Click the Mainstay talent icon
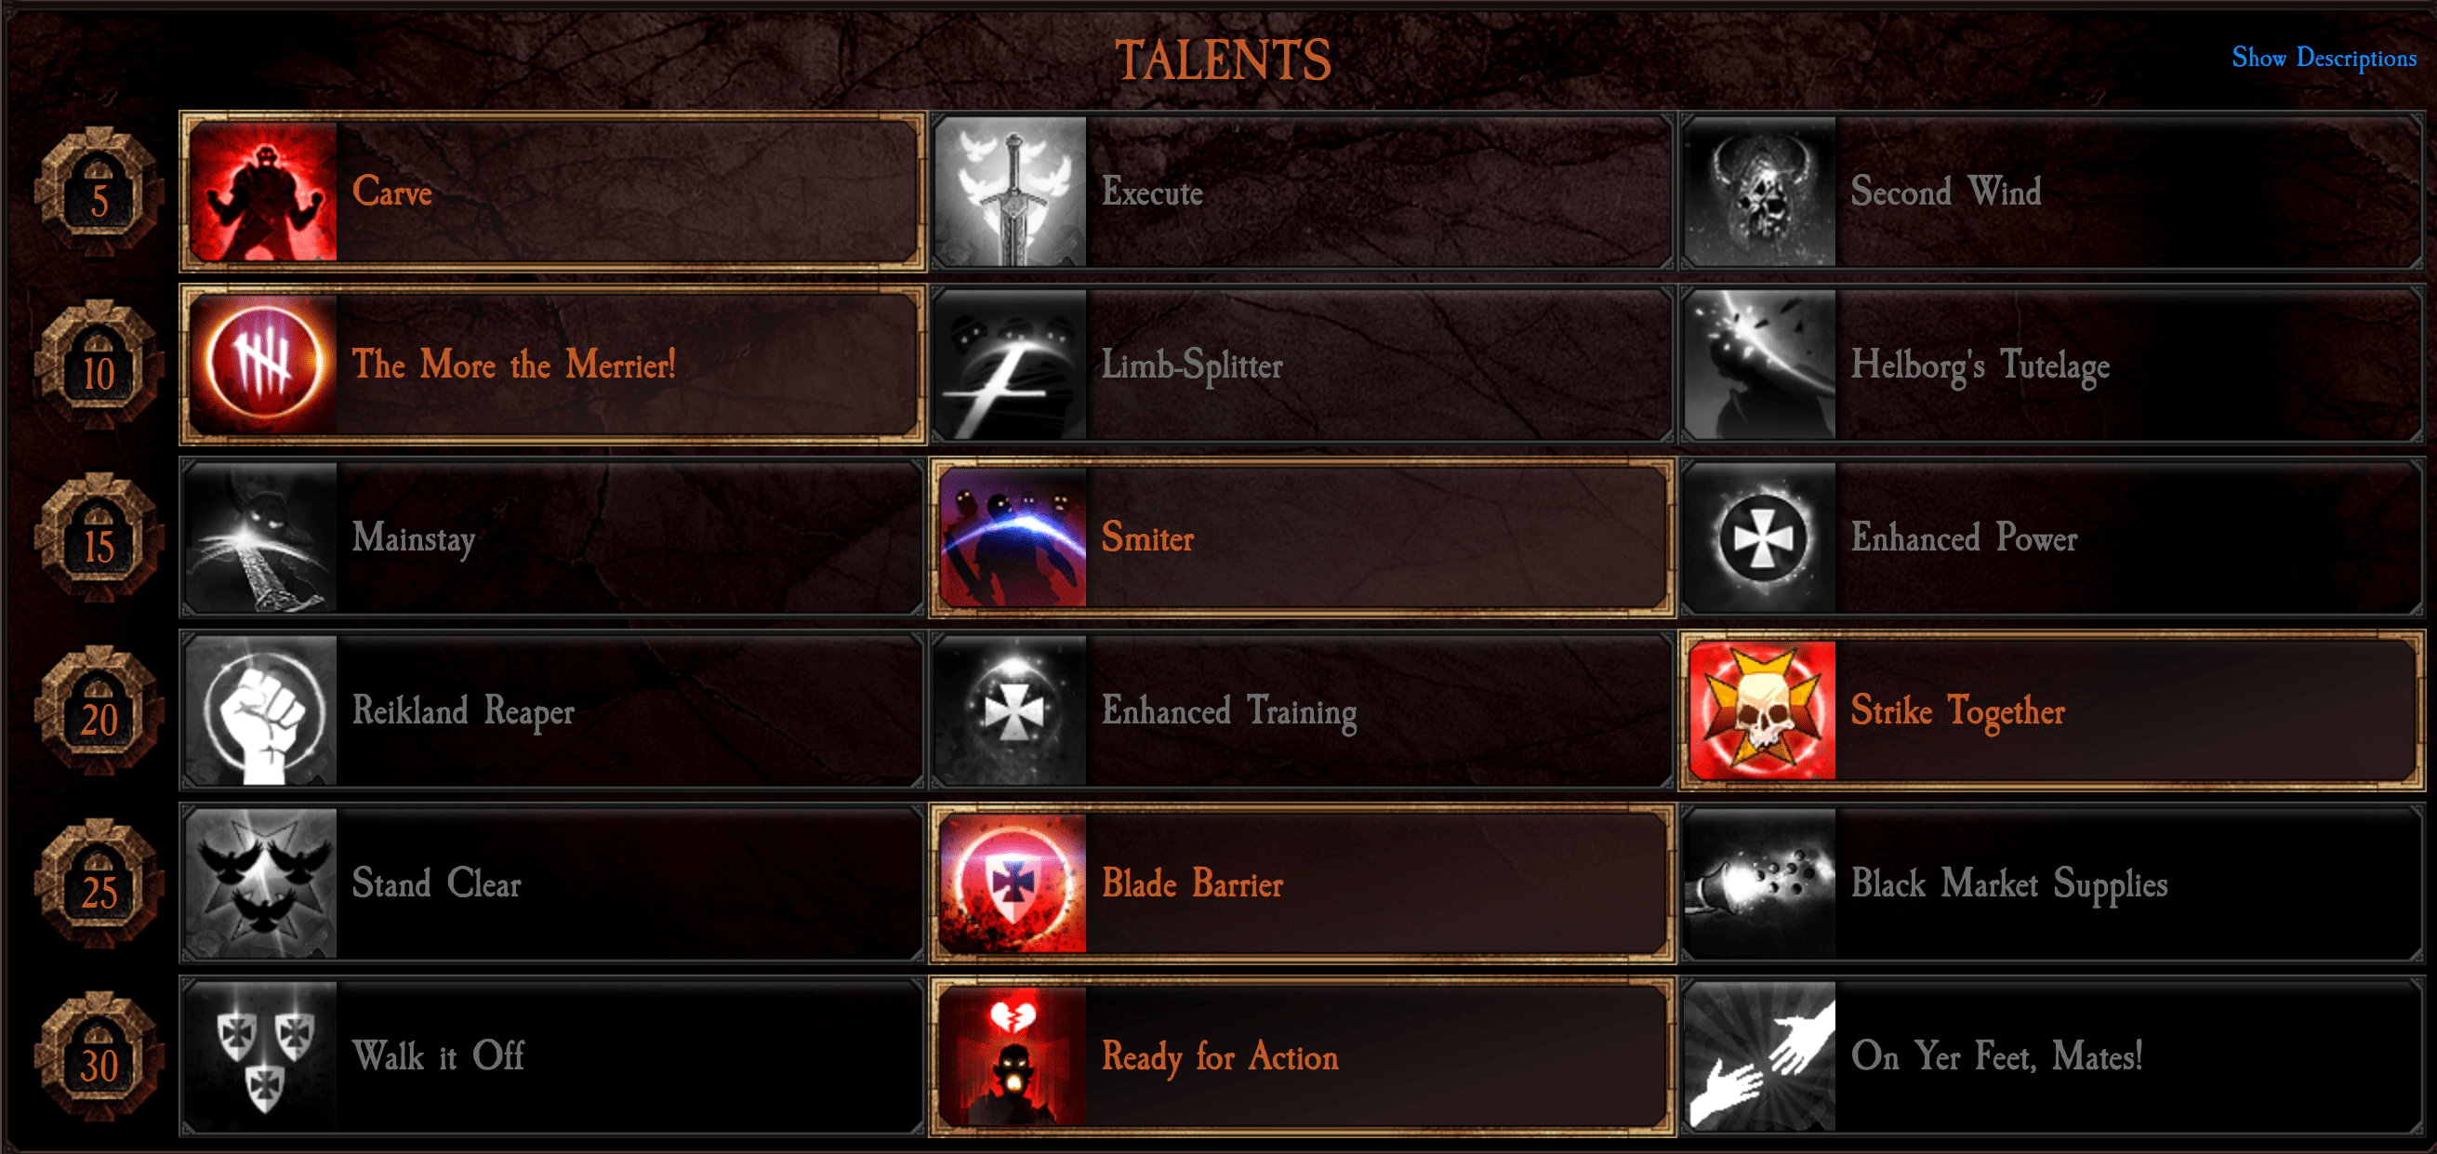The image size is (2437, 1154). coord(263,537)
